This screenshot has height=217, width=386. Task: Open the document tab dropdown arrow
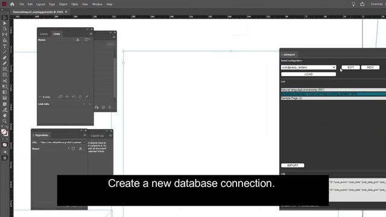pyautogui.click(x=66, y=12)
